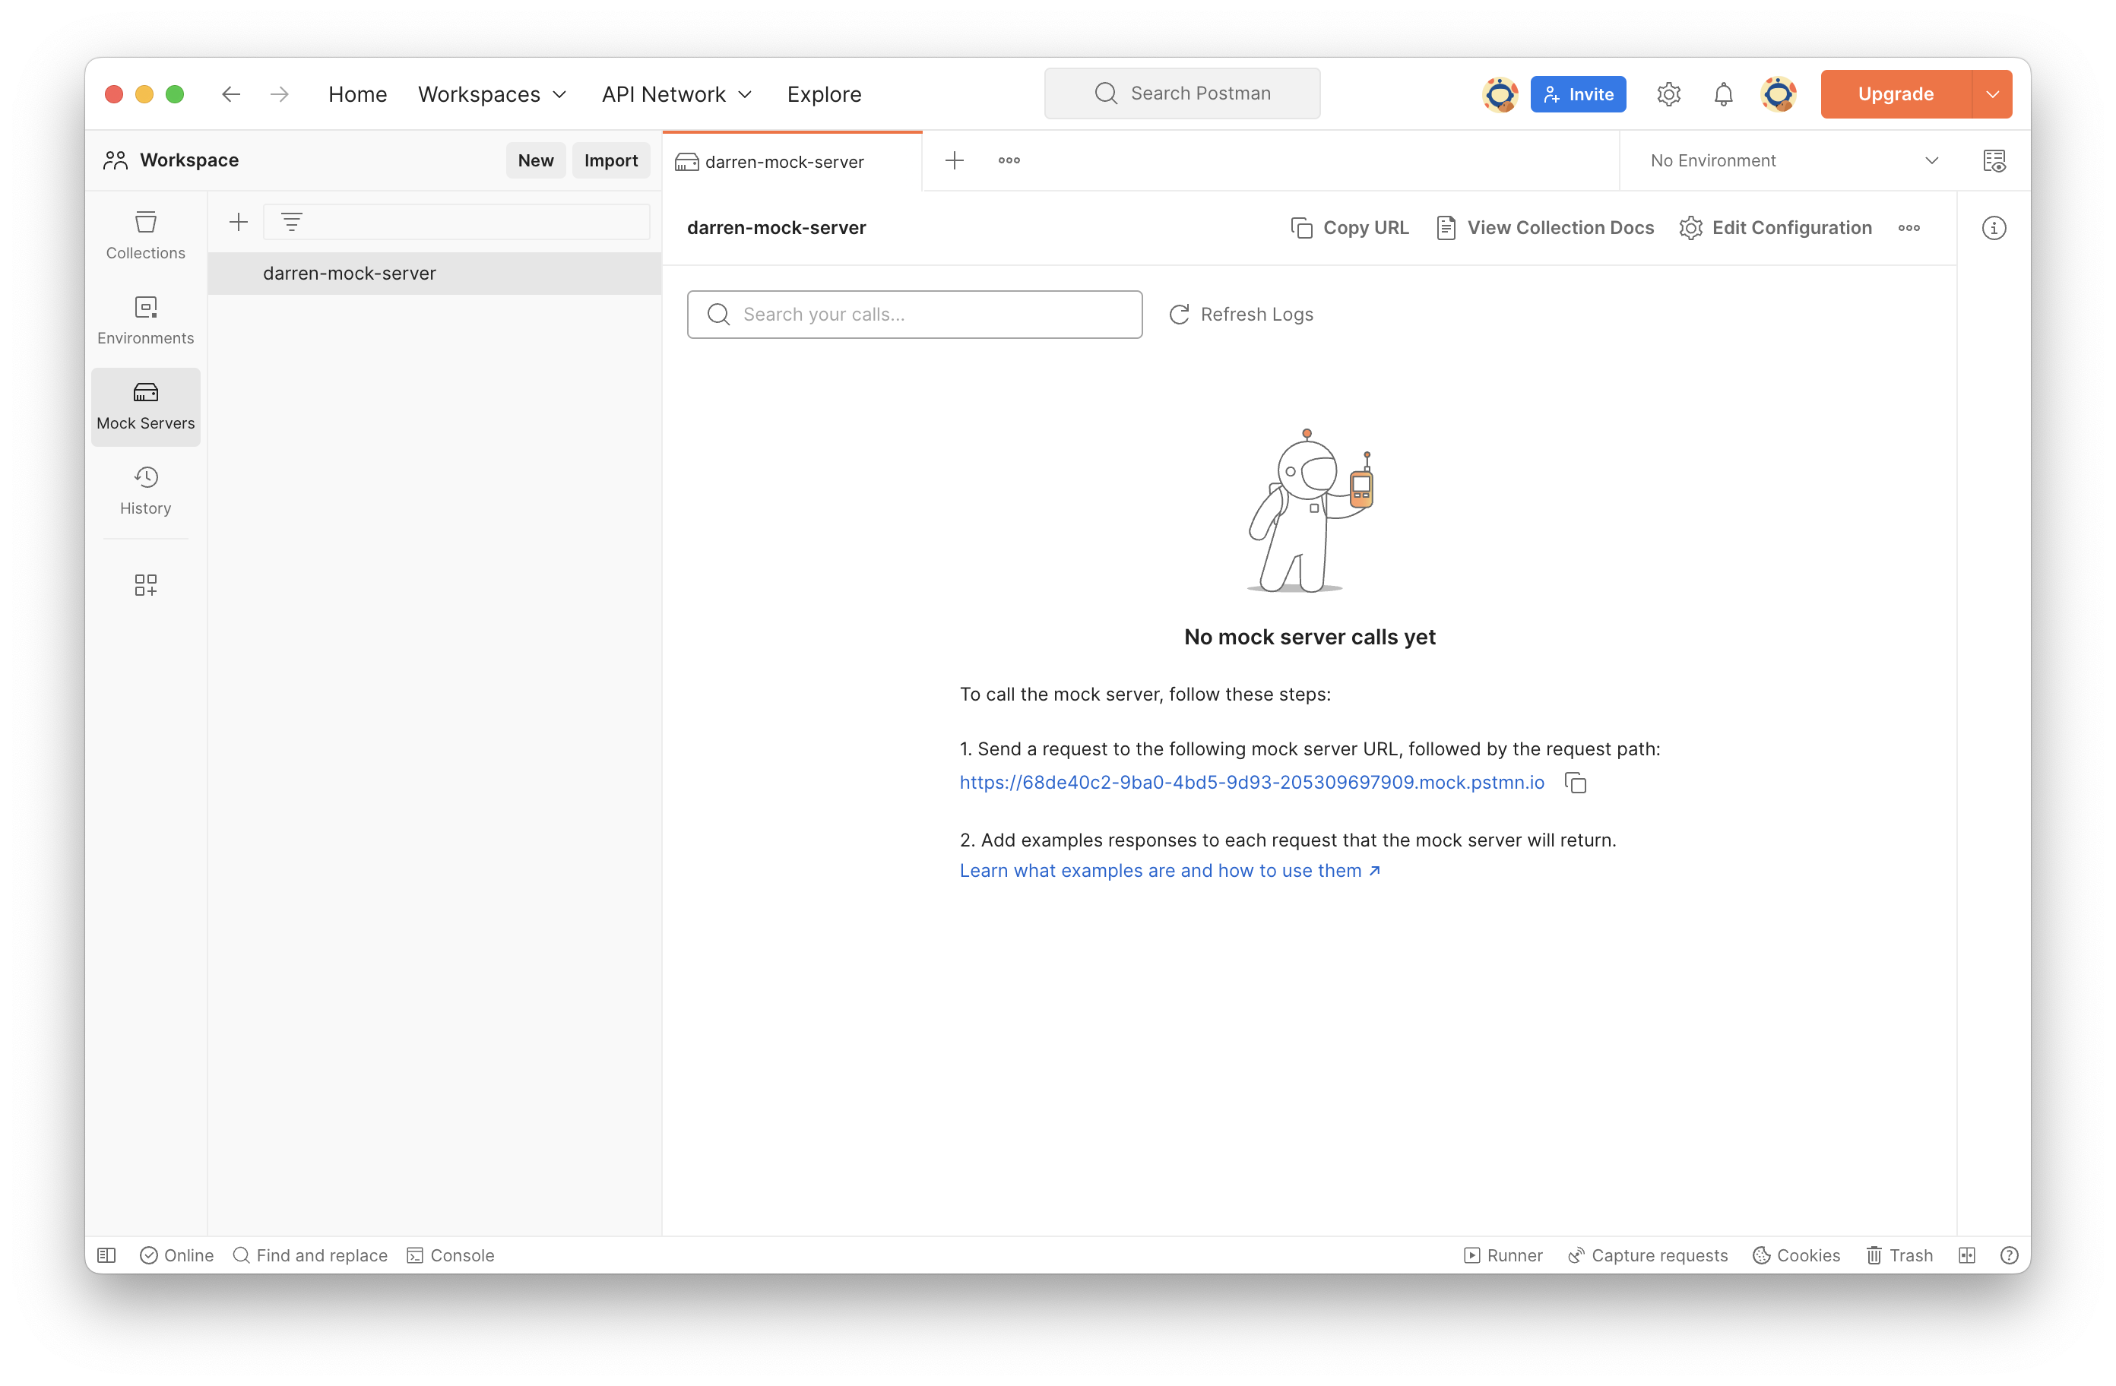
Task: Open the examples learning link
Action: 1168,870
